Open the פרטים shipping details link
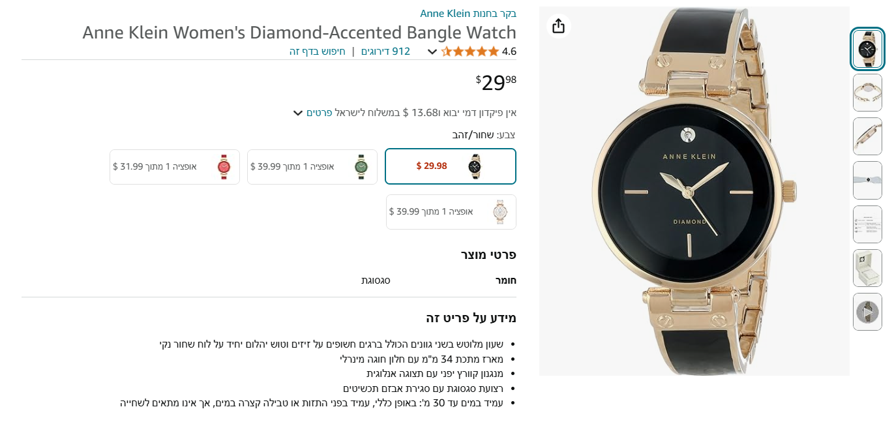 click(320, 113)
